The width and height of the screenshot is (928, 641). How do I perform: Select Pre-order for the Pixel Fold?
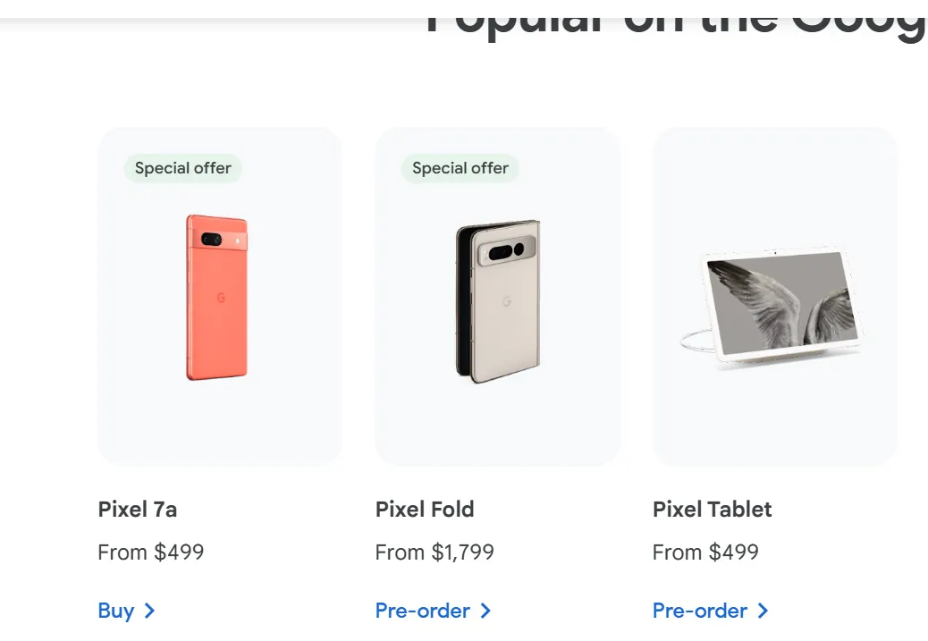[x=423, y=611]
